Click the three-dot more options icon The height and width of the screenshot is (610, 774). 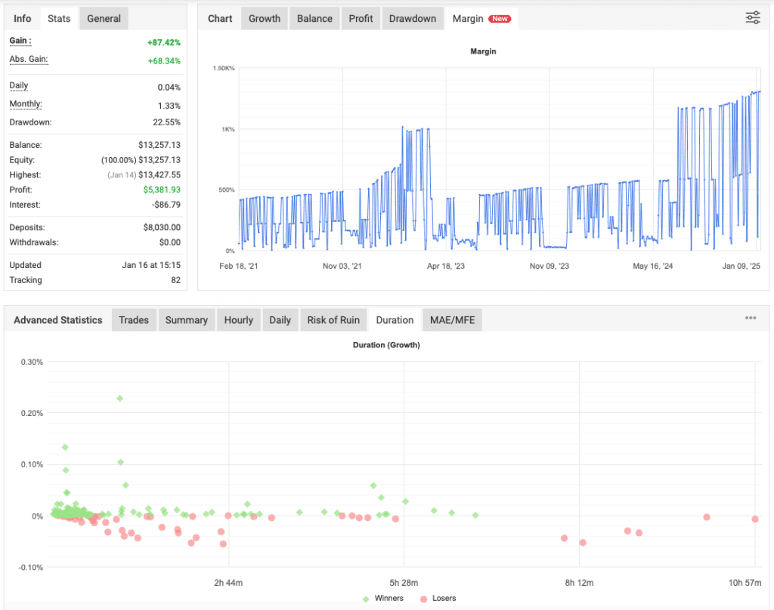pos(750,319)
